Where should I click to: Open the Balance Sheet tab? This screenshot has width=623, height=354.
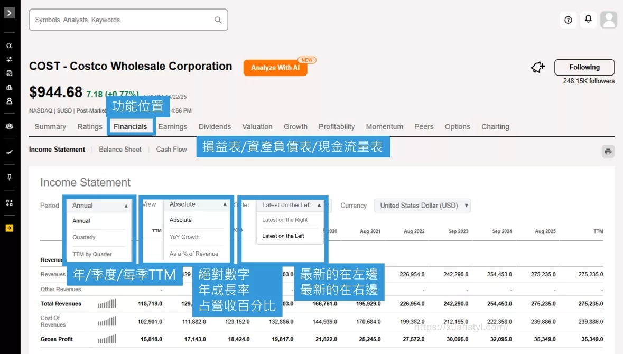pos(120,150)
